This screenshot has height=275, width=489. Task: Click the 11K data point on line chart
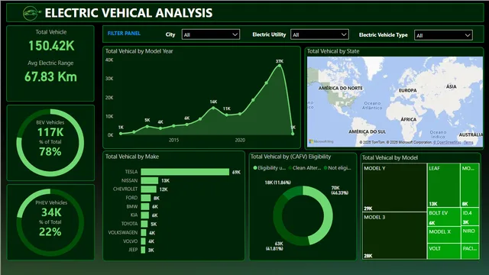227,115
